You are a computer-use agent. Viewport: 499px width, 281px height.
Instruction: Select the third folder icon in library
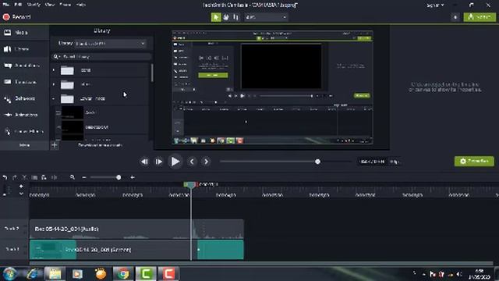[67, 99]
